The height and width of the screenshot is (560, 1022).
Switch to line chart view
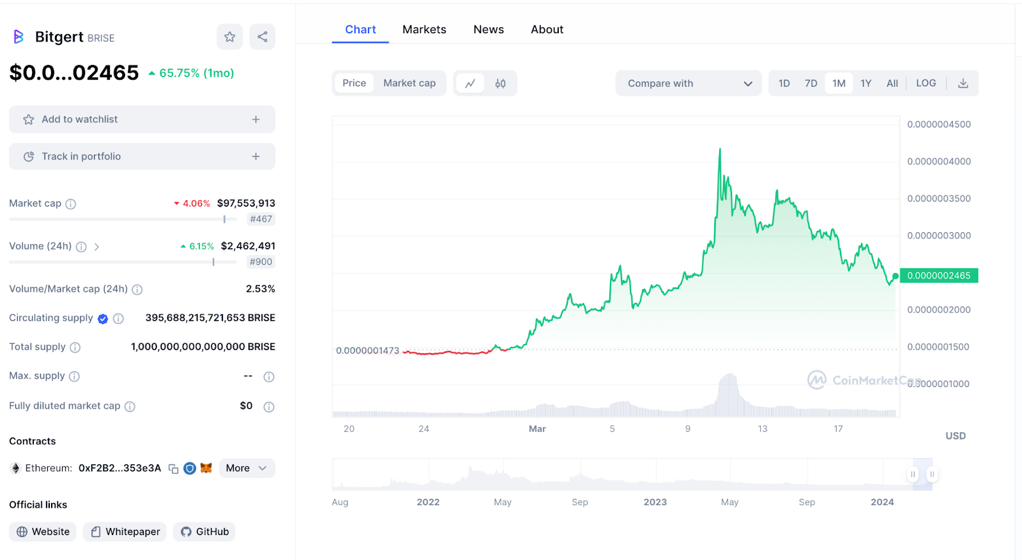click(470, 84)
